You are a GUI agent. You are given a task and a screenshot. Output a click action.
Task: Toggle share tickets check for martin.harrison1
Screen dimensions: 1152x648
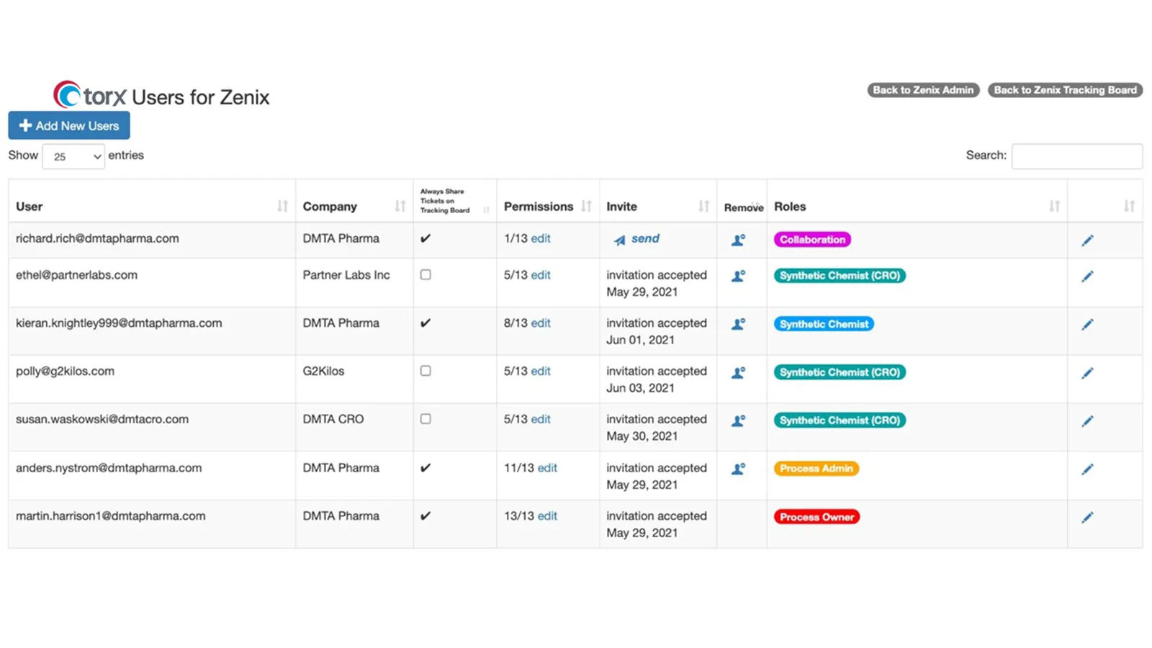426,516
